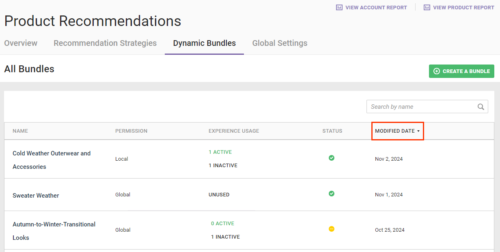Click green status icon for Cold Weather Outerwear
500x252 pixels.
coord(332,158)
